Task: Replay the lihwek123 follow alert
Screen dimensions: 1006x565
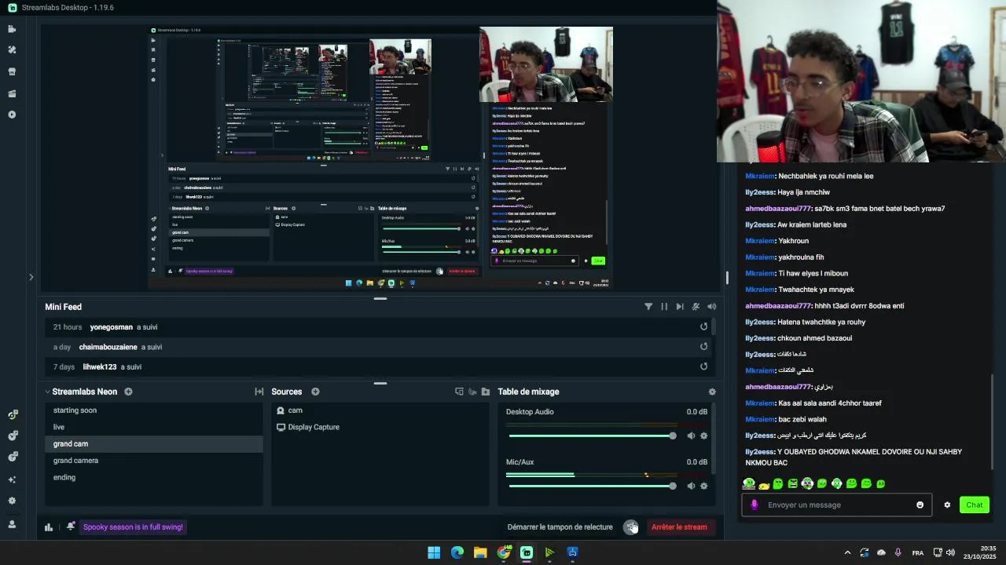Action: [x=703, y=366]
